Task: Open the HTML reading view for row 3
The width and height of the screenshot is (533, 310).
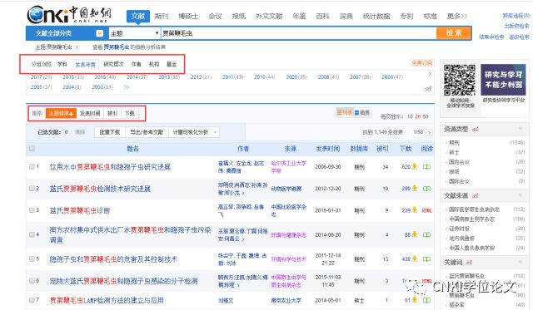Action: 426,210
